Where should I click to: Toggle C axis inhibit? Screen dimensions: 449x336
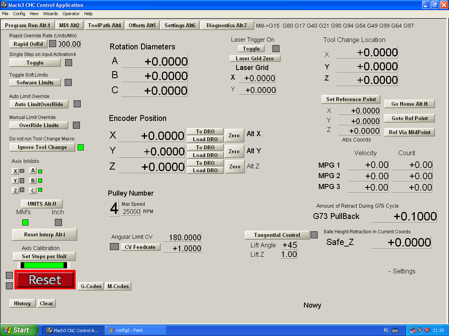(33, 190)
